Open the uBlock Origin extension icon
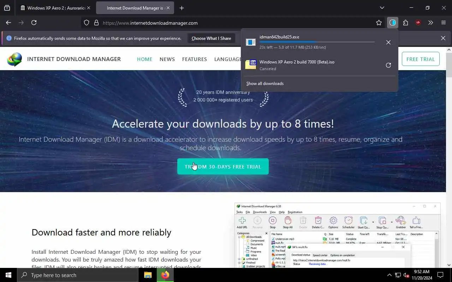Viewport: 452px width, 282px height. coord(418,23)
